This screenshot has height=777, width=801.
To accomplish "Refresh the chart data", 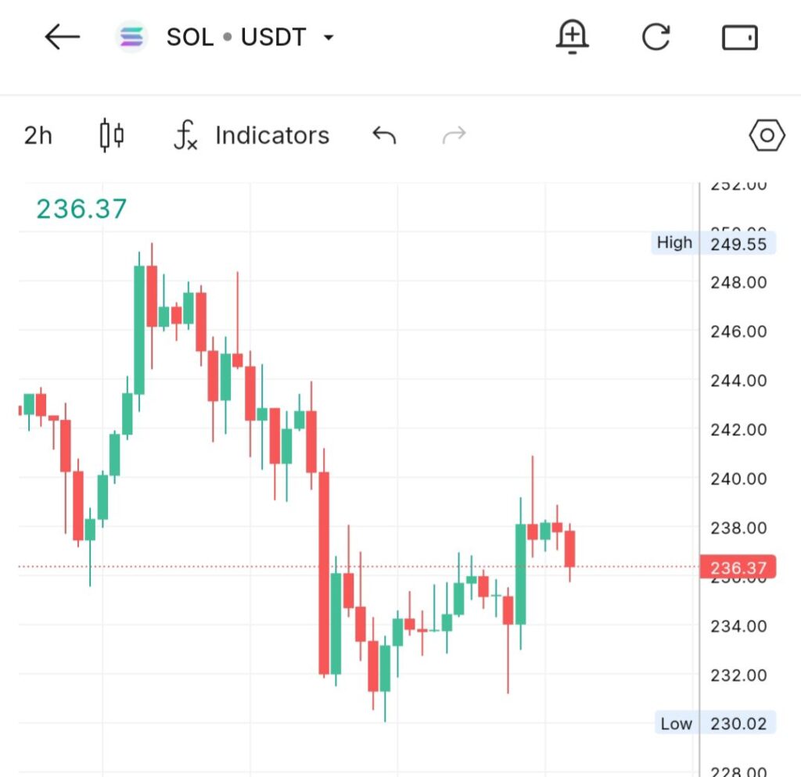I will (x=656, y=38).
